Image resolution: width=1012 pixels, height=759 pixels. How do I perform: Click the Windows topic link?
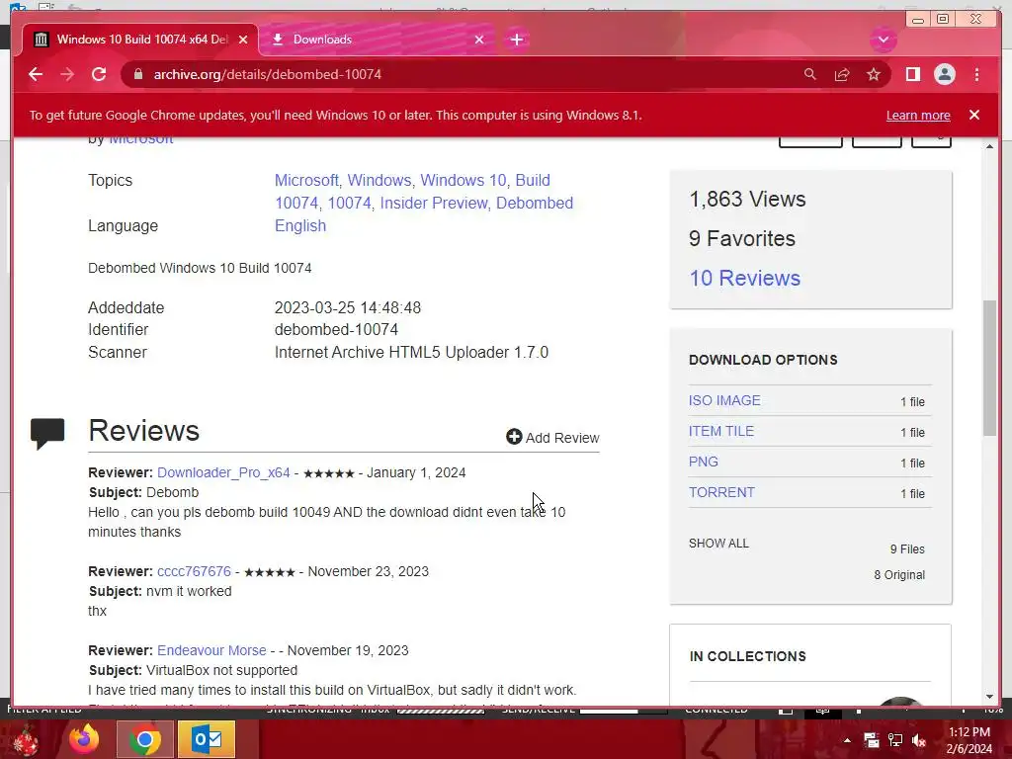[x=379, y=180]
